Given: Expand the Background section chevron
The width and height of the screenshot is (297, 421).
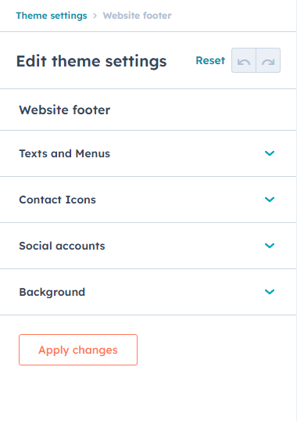Looking at the screenshot, I should pyautogui.click(x=270, y=292).
